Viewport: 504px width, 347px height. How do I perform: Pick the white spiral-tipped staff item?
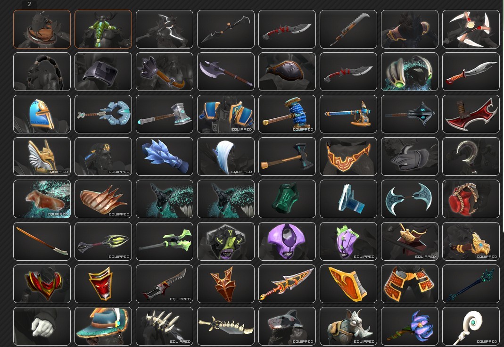471,326
